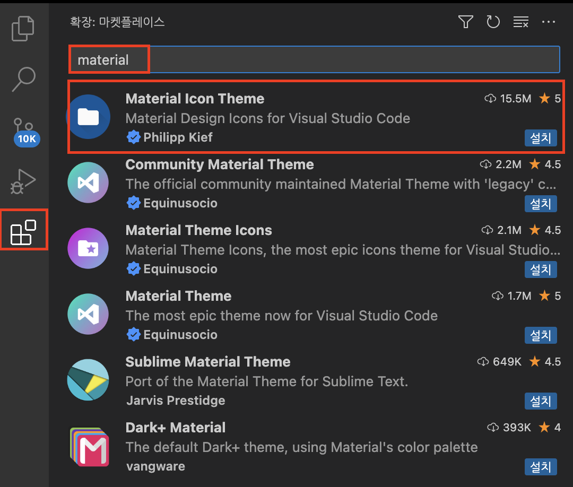
Task: Clear extensions search results icon
Action: pyautogui.click(x=521, y=22)
